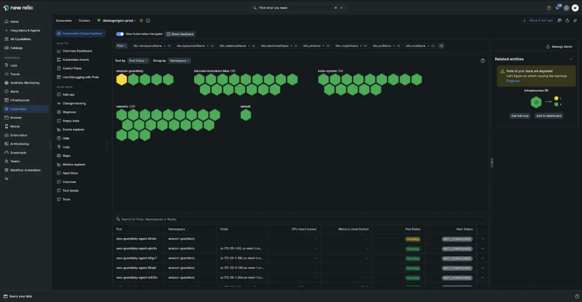Select Kubernetes Cluster Explorer view
Screen dimensions: 582x302
click(80, 34)
